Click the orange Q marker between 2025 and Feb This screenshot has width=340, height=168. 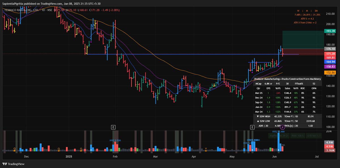[81, 148]
